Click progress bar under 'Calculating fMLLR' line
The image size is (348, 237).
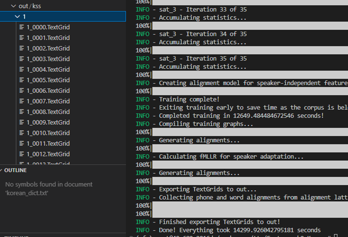[x=250, y=165]
